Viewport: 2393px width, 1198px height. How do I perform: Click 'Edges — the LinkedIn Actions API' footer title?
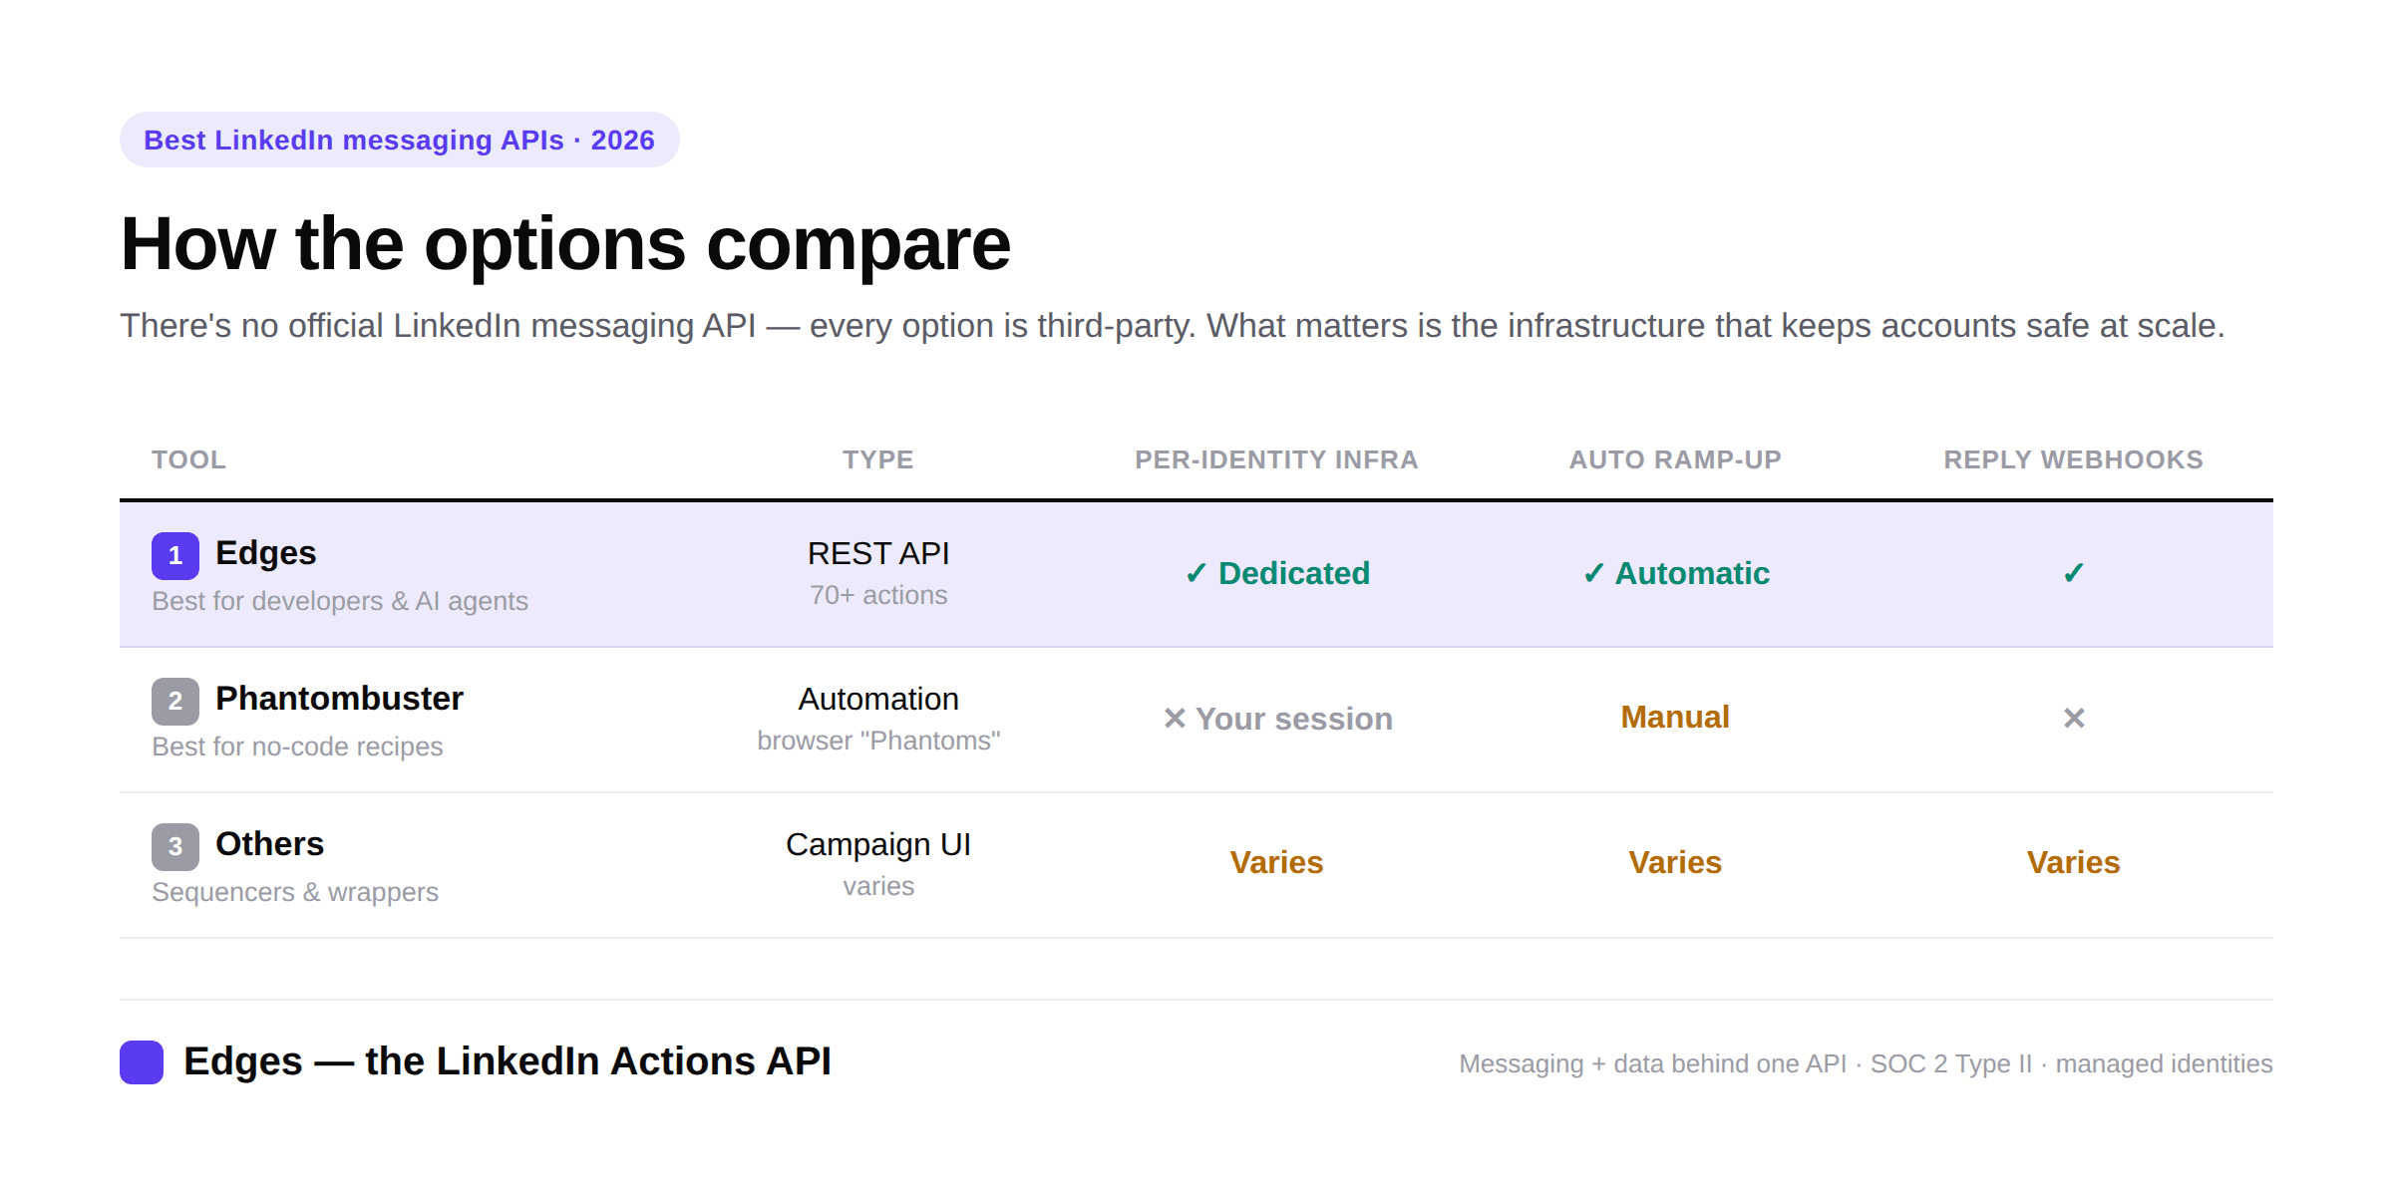[508, 1061]
